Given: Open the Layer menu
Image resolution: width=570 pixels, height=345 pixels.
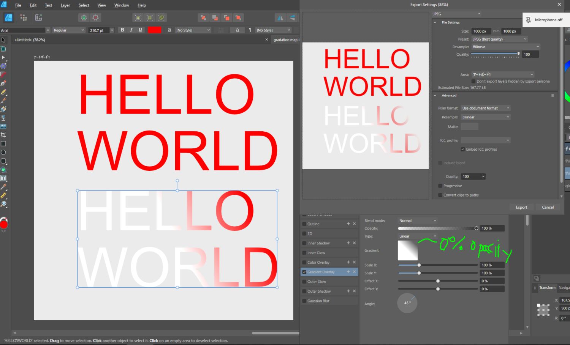Looking at the screenshot, I should pyautogui.click(x=65, y=5).
